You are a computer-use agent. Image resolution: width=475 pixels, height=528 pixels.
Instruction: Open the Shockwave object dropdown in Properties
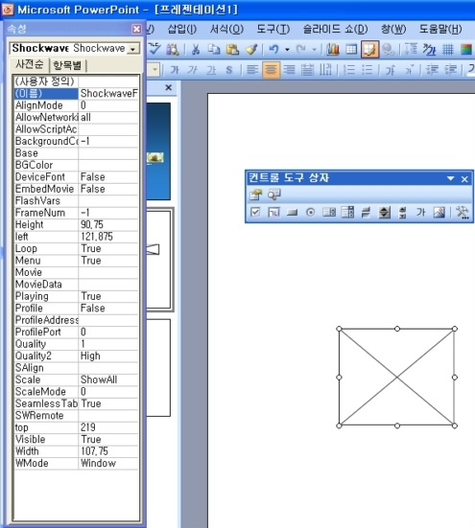133,49
